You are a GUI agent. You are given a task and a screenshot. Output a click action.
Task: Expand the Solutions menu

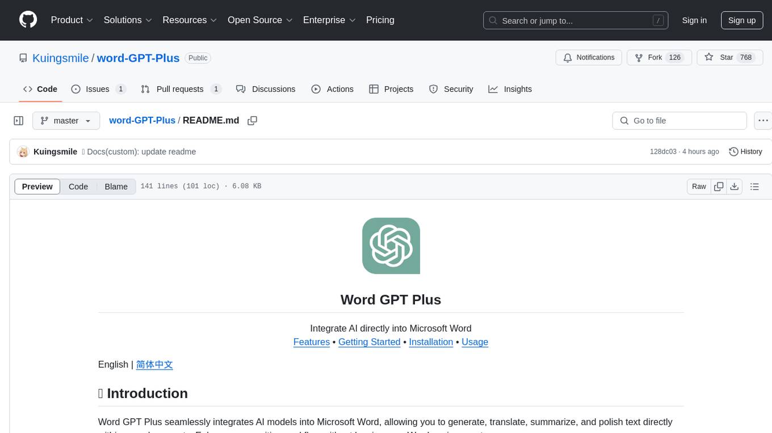128,20
